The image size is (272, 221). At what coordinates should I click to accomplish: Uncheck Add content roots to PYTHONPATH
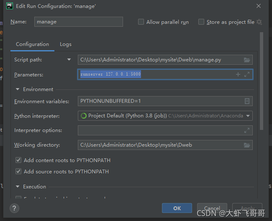click(18, 160)
